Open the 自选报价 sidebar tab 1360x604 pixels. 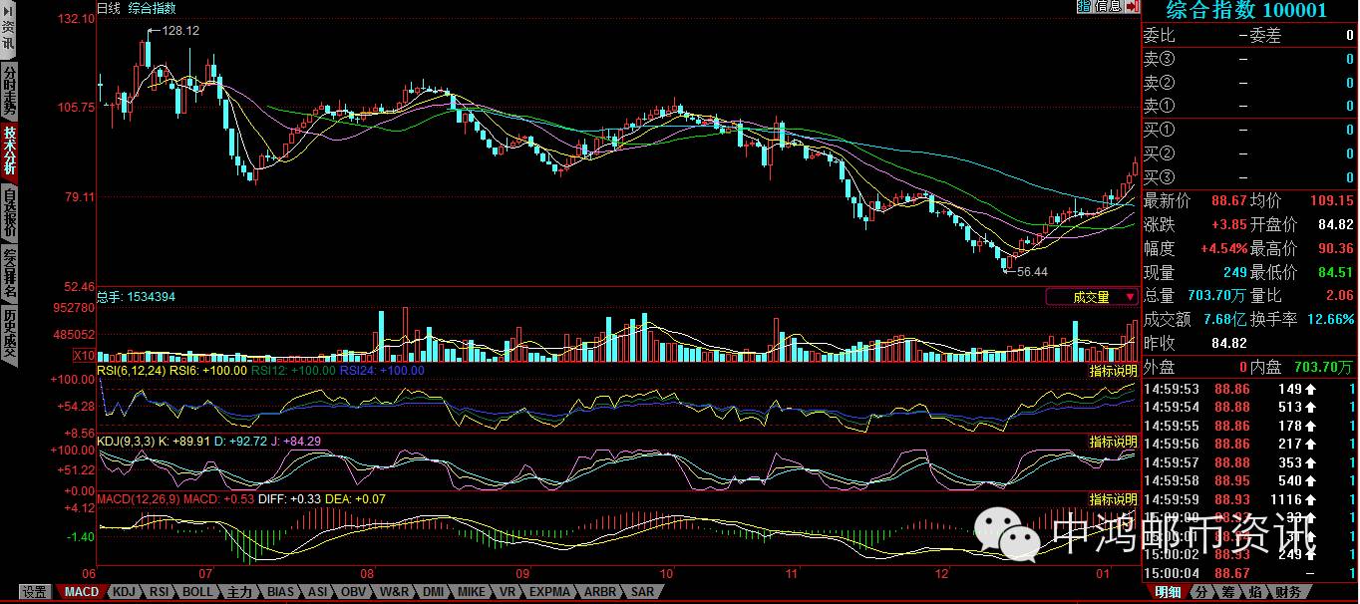click(x=9, y=211)
